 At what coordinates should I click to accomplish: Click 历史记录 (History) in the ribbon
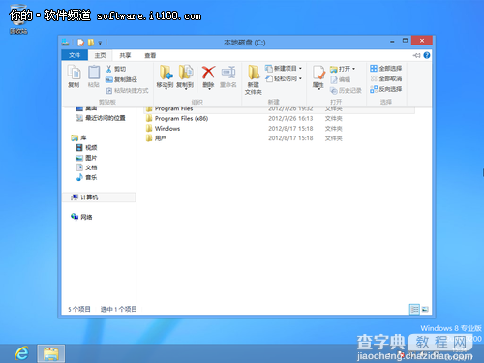pos(346,91)
